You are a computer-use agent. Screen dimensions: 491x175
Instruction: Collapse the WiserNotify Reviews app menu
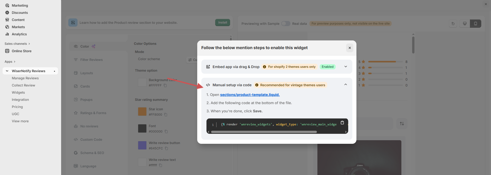tap(7, 71)
